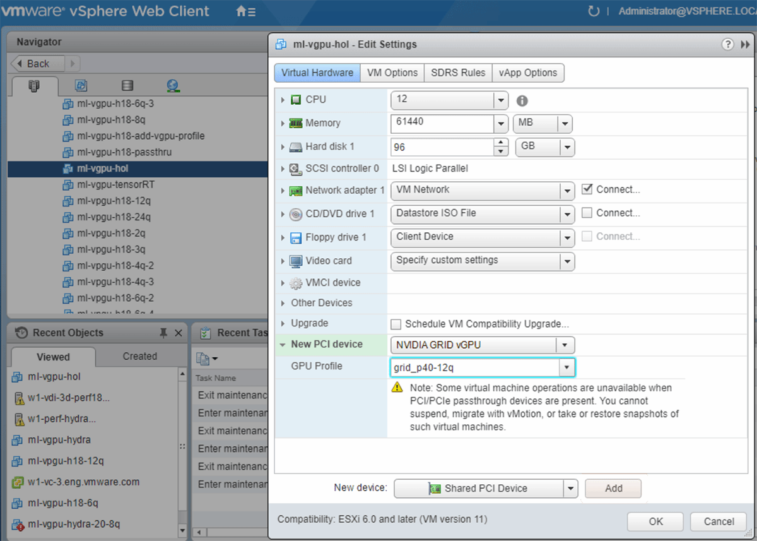Check Schedule VM Compatibility Upgrade box

pyautogui.click(x=396, y=324)
